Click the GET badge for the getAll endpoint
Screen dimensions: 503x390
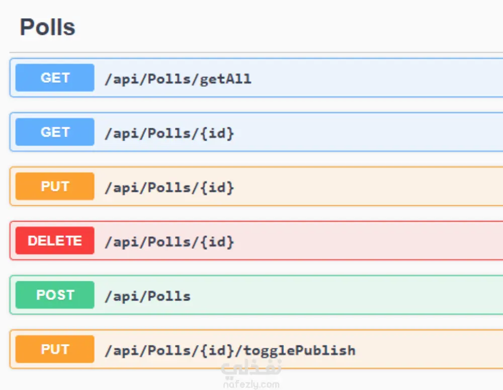point(55,78)
